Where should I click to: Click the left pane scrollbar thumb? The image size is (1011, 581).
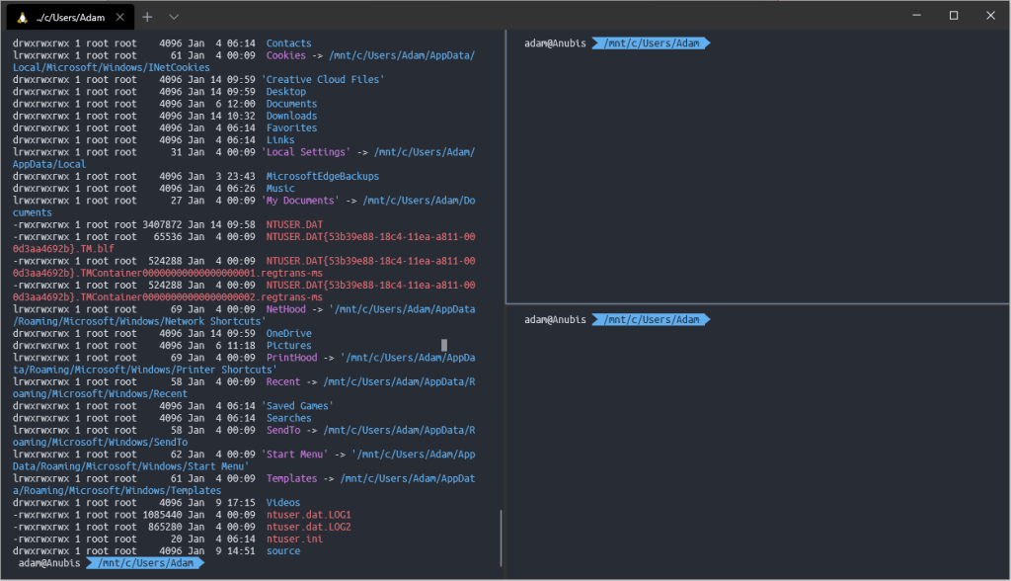tap(501, 539)
